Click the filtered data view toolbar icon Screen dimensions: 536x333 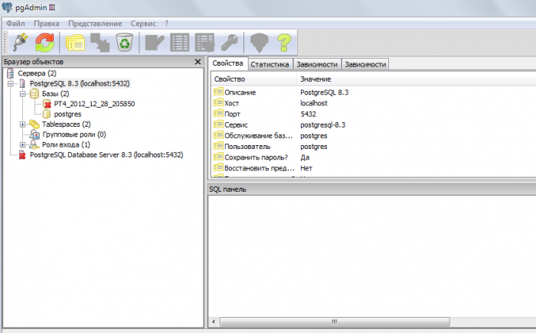[204, 43]
